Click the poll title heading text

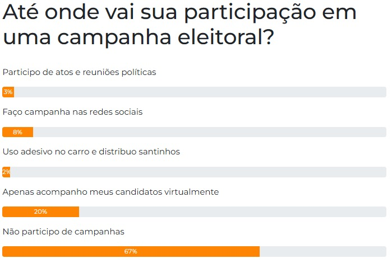coord(179,24)
